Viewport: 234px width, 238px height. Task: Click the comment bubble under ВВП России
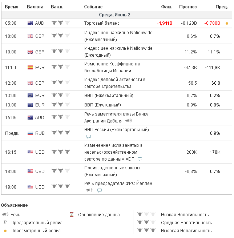(x=88, y=137)
